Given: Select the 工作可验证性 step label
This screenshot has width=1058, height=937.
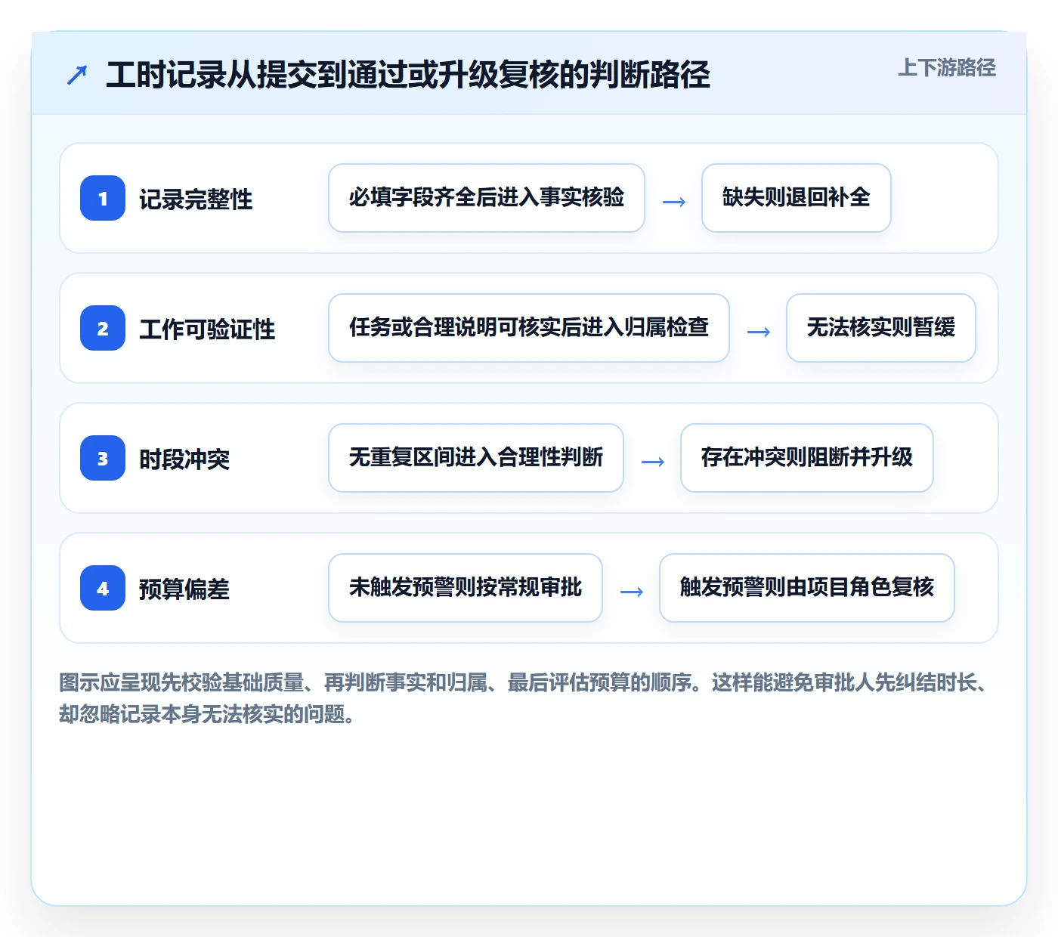Looking at the screenshot, I should (x=207, y=329).
